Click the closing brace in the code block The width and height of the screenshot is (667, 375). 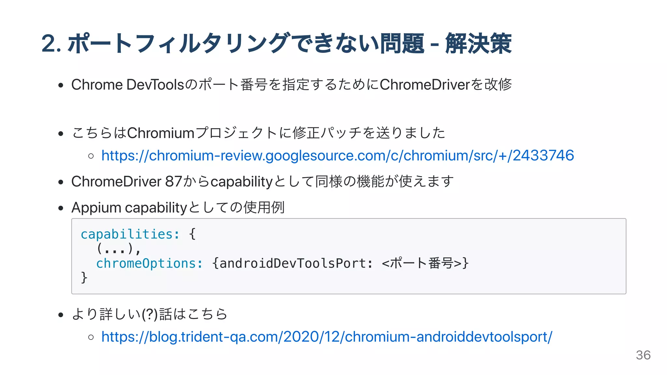(x=84, y=278)
